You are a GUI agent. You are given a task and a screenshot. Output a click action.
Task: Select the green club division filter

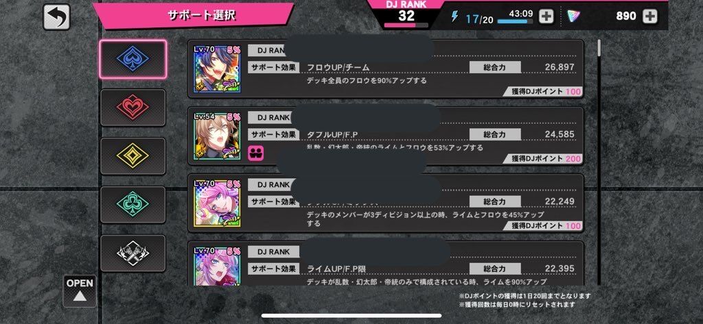pyautogui.click(x=132, y=204)
